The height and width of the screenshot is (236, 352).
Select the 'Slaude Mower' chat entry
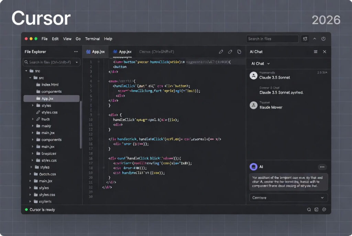tap(271, 108)
